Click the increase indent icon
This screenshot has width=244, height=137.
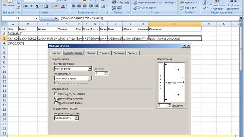click(96, 6)
